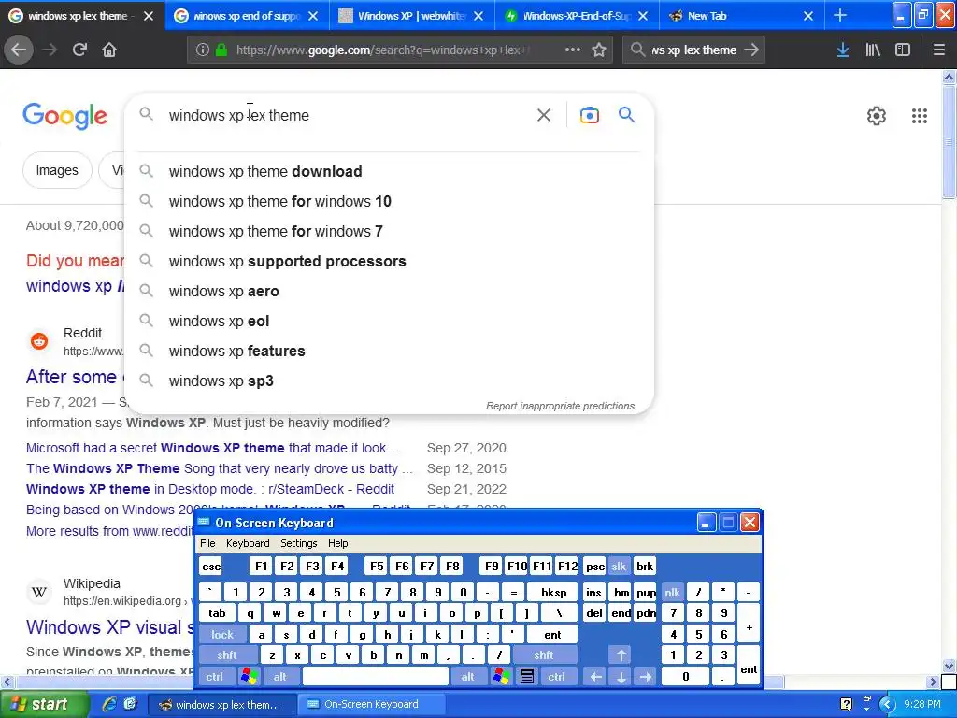
Task: Click the bksp key on On-Screen Keyboard
Action: 553,592
